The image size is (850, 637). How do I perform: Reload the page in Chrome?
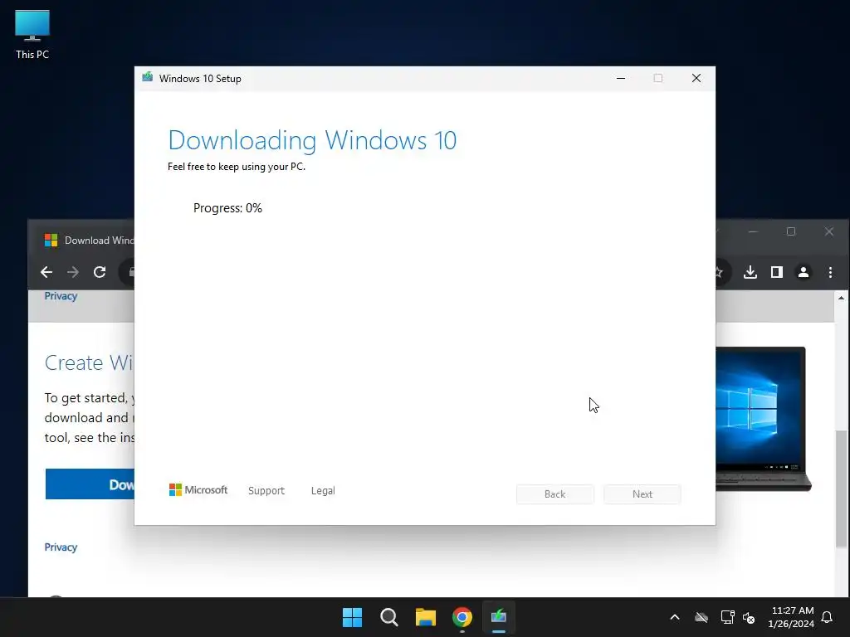point(100,272)
